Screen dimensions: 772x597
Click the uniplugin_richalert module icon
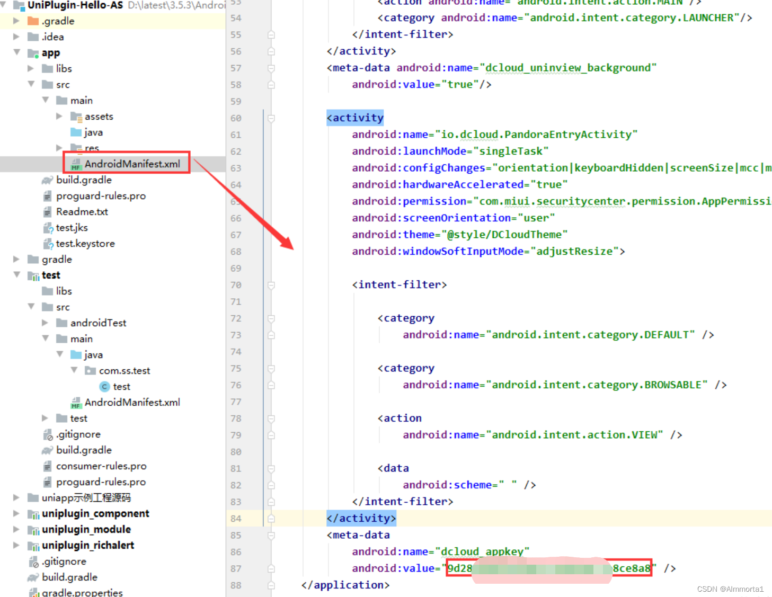click(x=33, y=546)
